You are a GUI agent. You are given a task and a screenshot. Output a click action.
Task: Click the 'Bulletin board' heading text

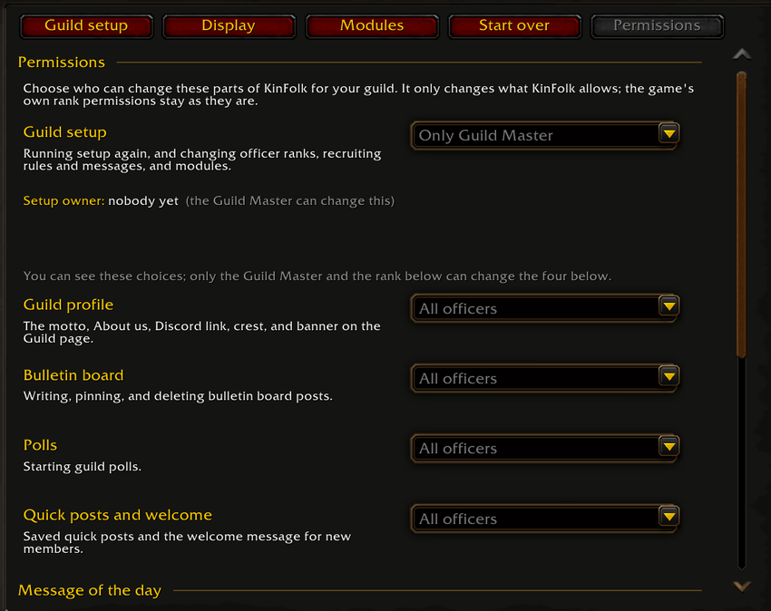point(73,375)
